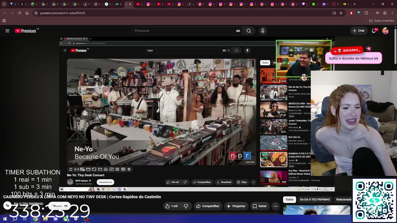The image size is (397, 223).
Task: Click the magnifier search button
Action: coord(249,31)
